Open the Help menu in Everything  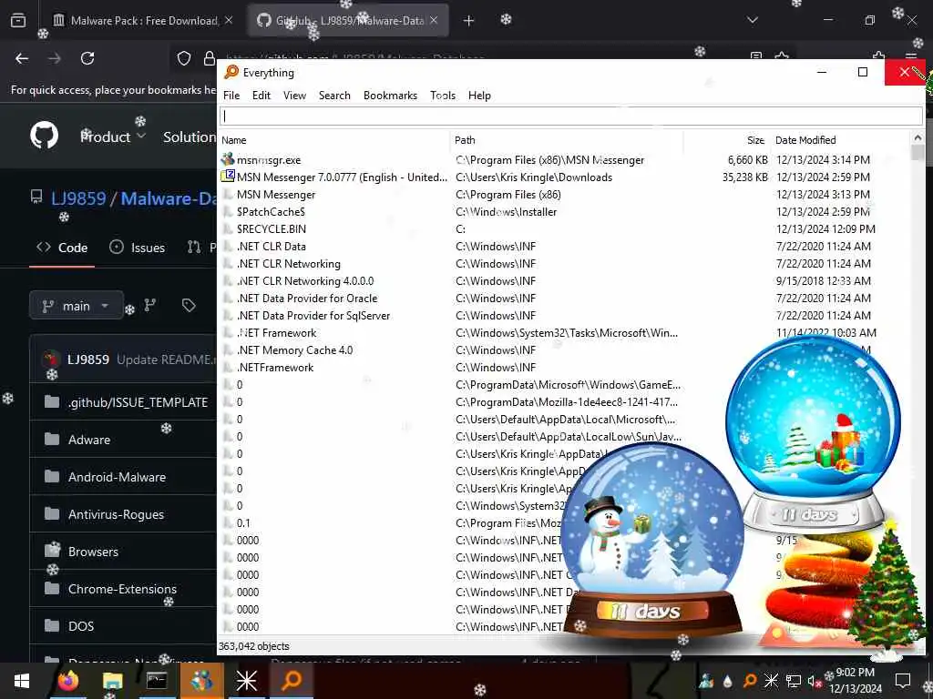479,96
